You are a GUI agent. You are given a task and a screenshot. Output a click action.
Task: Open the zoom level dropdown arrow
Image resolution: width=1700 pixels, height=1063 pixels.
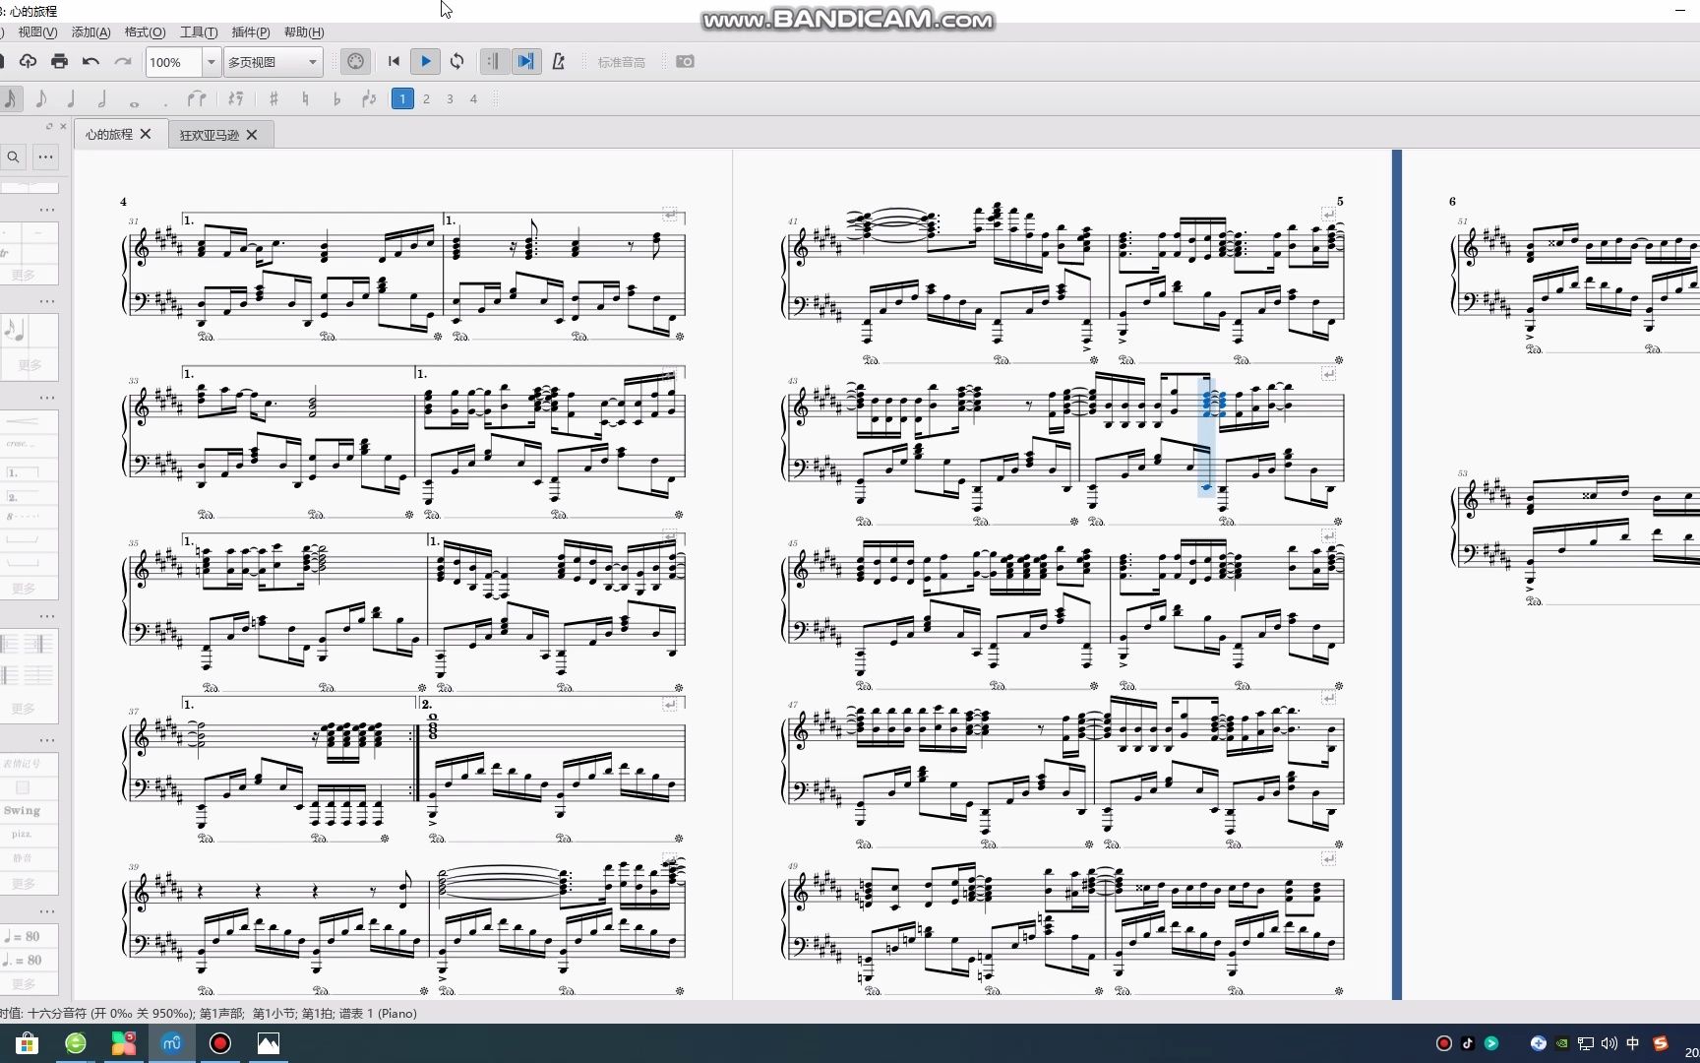pos(211,62)
